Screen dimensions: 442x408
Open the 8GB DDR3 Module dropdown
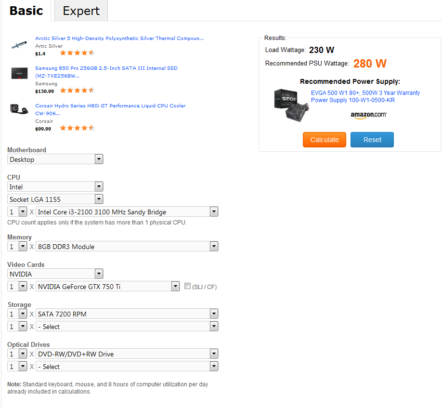tap(127, 247)
